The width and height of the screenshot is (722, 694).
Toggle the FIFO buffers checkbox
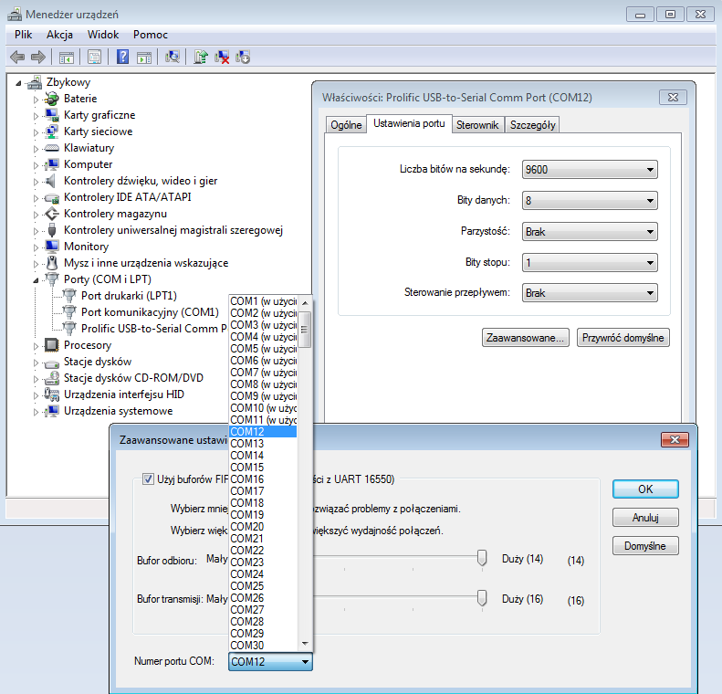tap(148, 478)
